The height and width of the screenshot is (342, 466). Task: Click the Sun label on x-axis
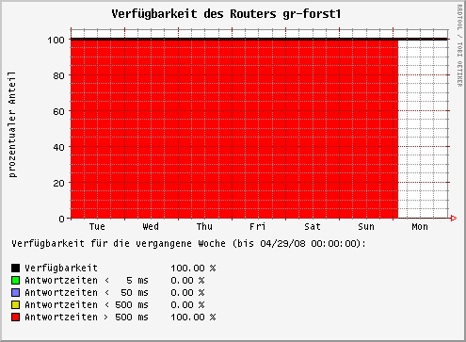pyautogui.click(x=366, y=227)
